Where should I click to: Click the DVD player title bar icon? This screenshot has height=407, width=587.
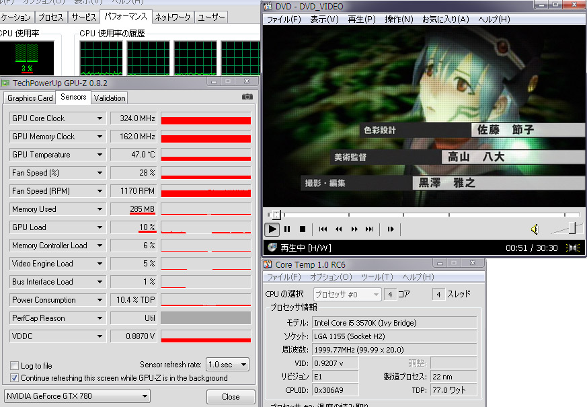(x=268, y=6)
